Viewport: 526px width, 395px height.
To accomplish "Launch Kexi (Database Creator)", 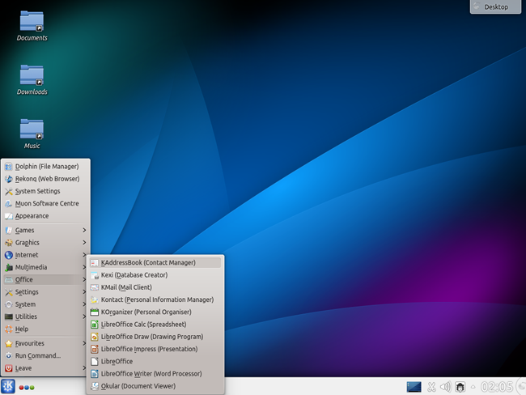I will 155,275.
